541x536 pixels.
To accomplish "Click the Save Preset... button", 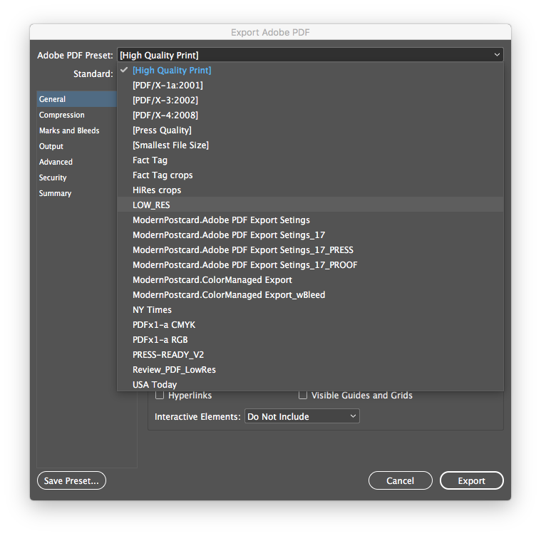I will click(x=71, y=481).
